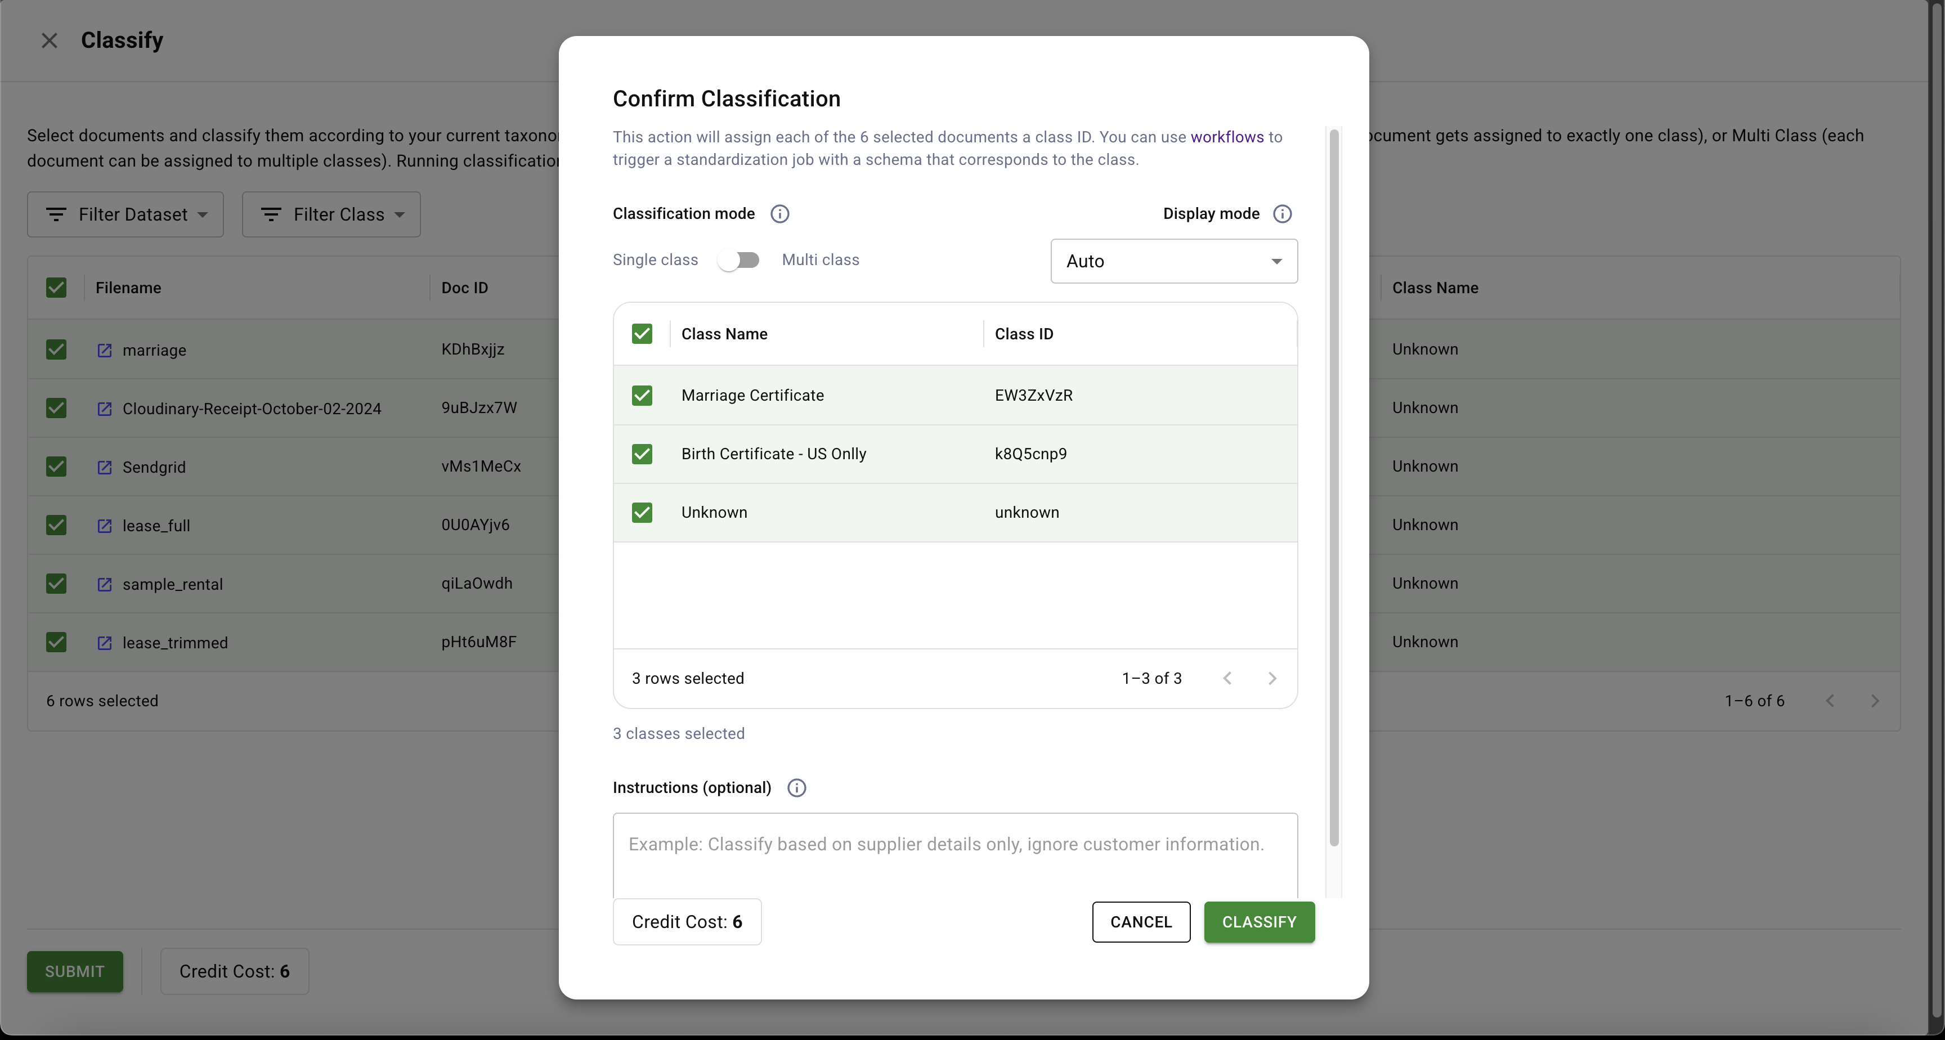Deselect Birth Certificate - US Onlly checkbox
Screen dimensions: 1945x1040
(642, 454)
